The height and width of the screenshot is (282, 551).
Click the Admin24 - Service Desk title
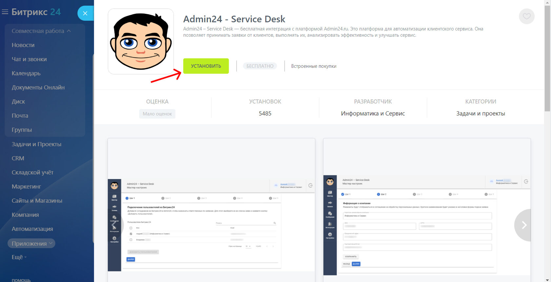click(234, 19)
